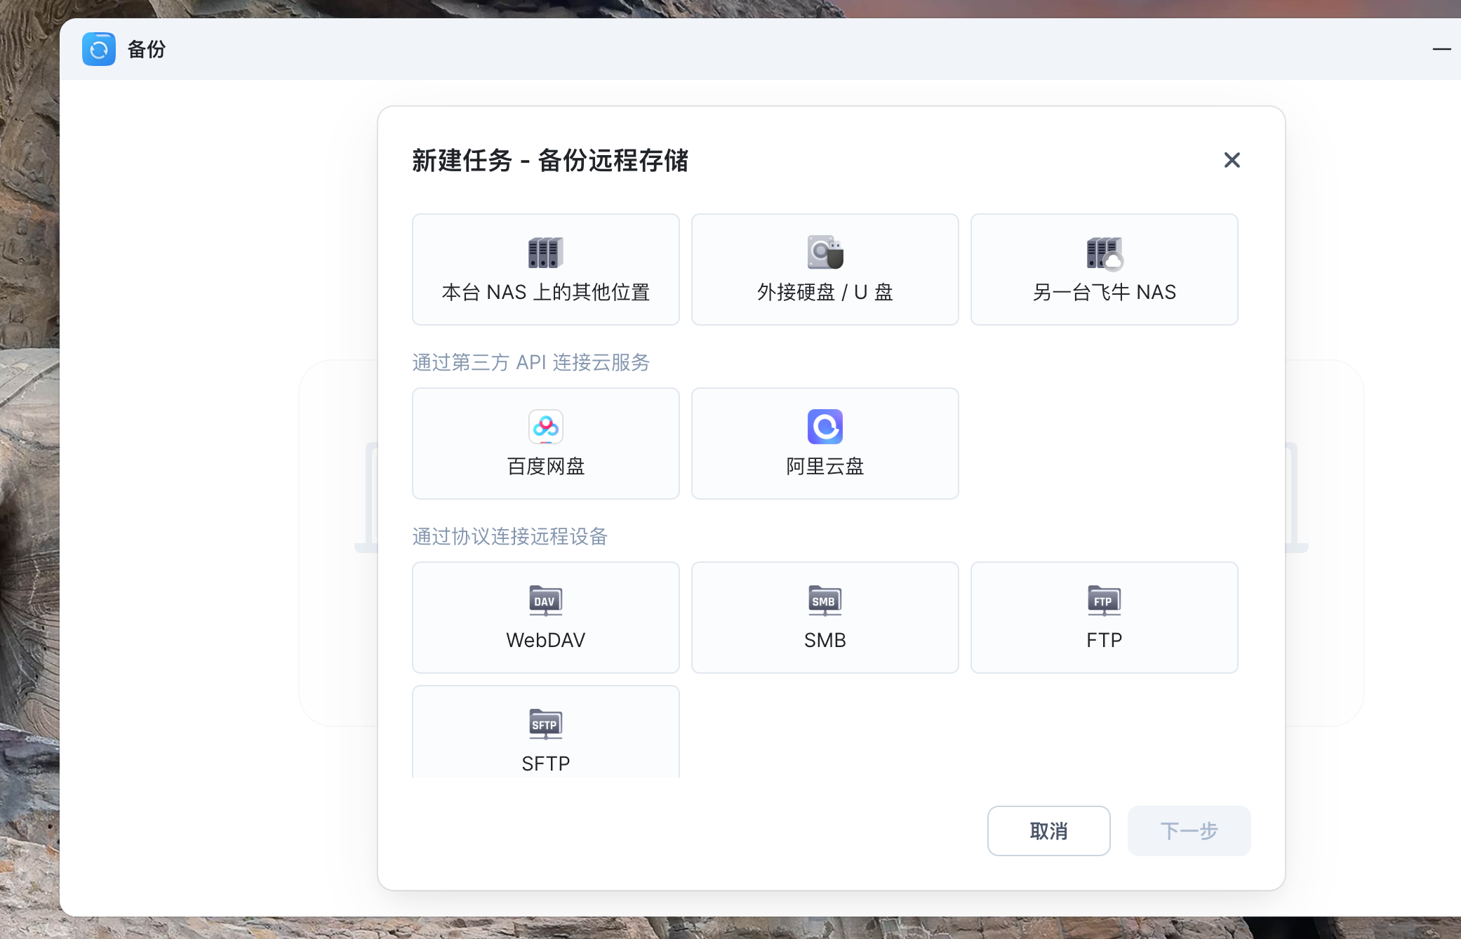
Task: Click the NAS server rack icon
Action: (545, 253)
